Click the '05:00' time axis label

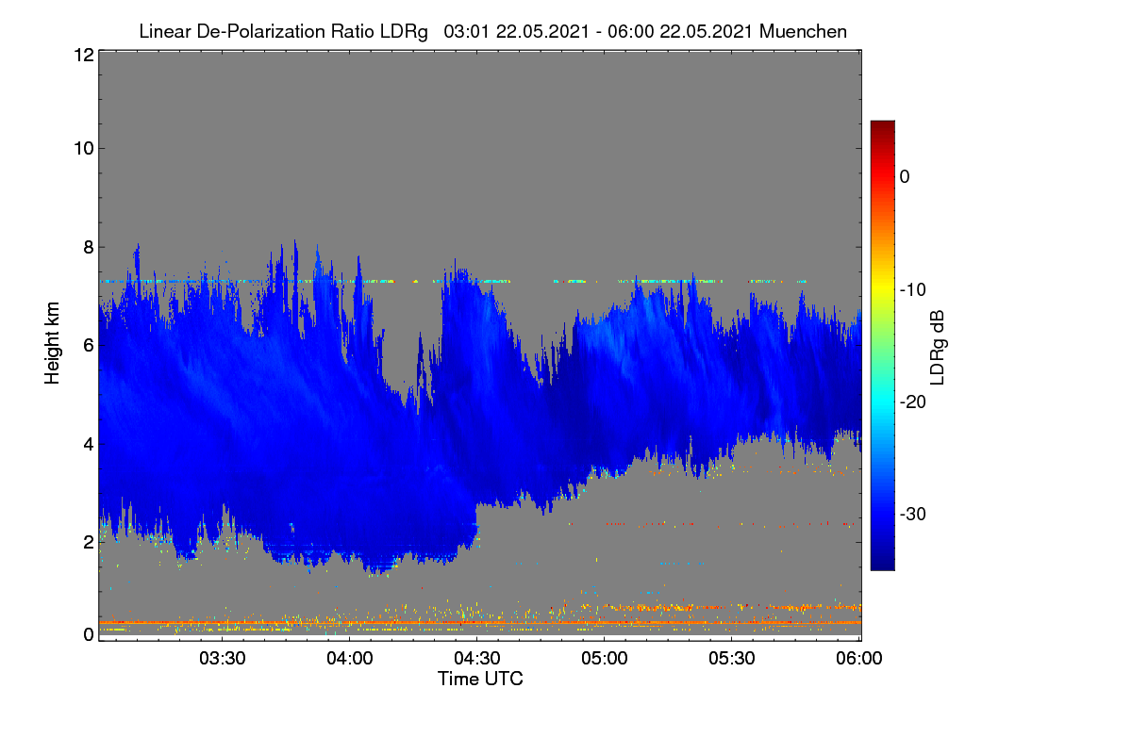pos(604,660)
